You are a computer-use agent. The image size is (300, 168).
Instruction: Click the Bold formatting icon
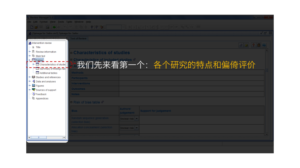click(130, 27)
